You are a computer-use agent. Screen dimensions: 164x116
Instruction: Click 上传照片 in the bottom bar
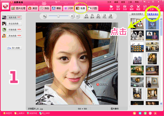pos(19,113)
